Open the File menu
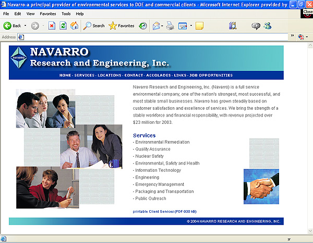 pyautogui.click(x=6, y=14)
